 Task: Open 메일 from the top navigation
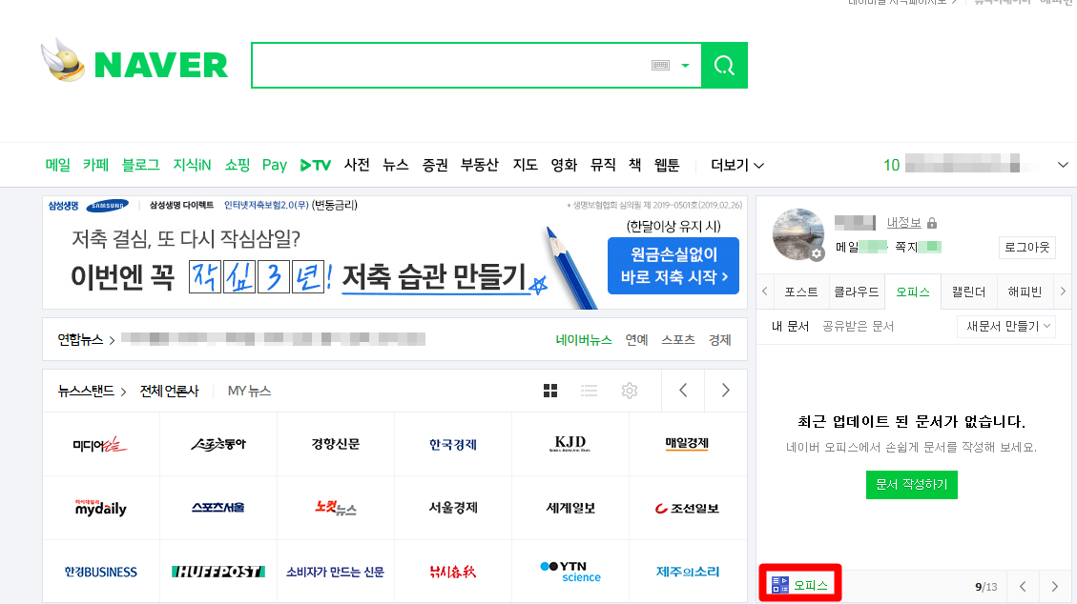[x=57, y=165]
